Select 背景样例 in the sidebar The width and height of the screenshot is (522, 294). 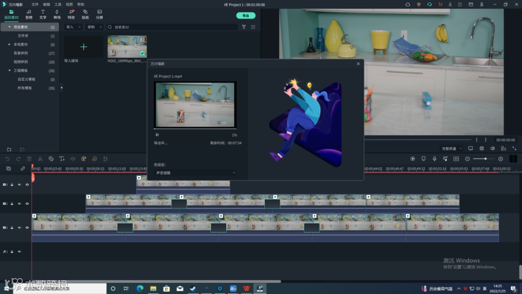(x=21, y=53)
